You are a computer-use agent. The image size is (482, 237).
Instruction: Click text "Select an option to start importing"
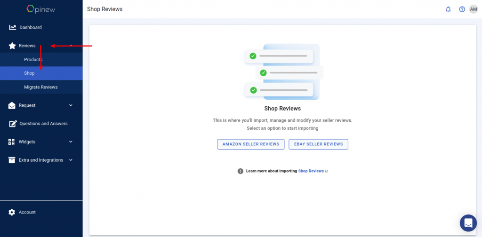pos(282,128)
